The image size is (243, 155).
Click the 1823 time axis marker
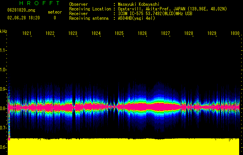[x=73, y=33]
